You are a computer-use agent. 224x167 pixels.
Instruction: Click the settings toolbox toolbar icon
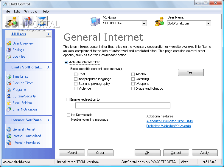pyautogui.click(x=28, y=21)
